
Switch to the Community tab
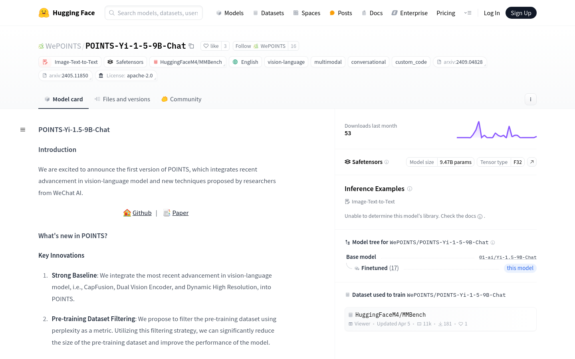(x=181, y=99)
